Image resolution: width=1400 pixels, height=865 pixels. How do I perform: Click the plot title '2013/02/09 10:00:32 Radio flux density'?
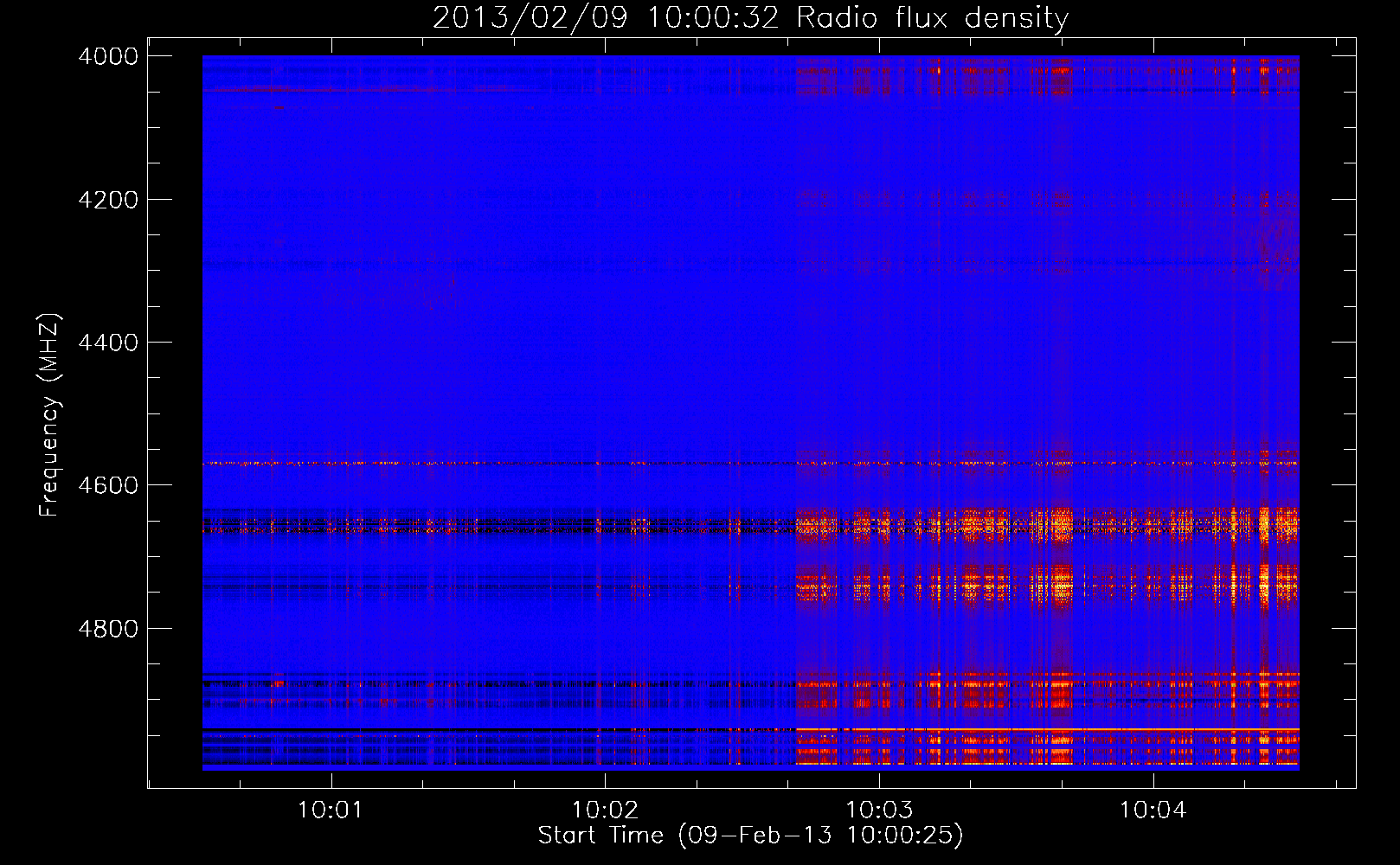pos(750,18)
